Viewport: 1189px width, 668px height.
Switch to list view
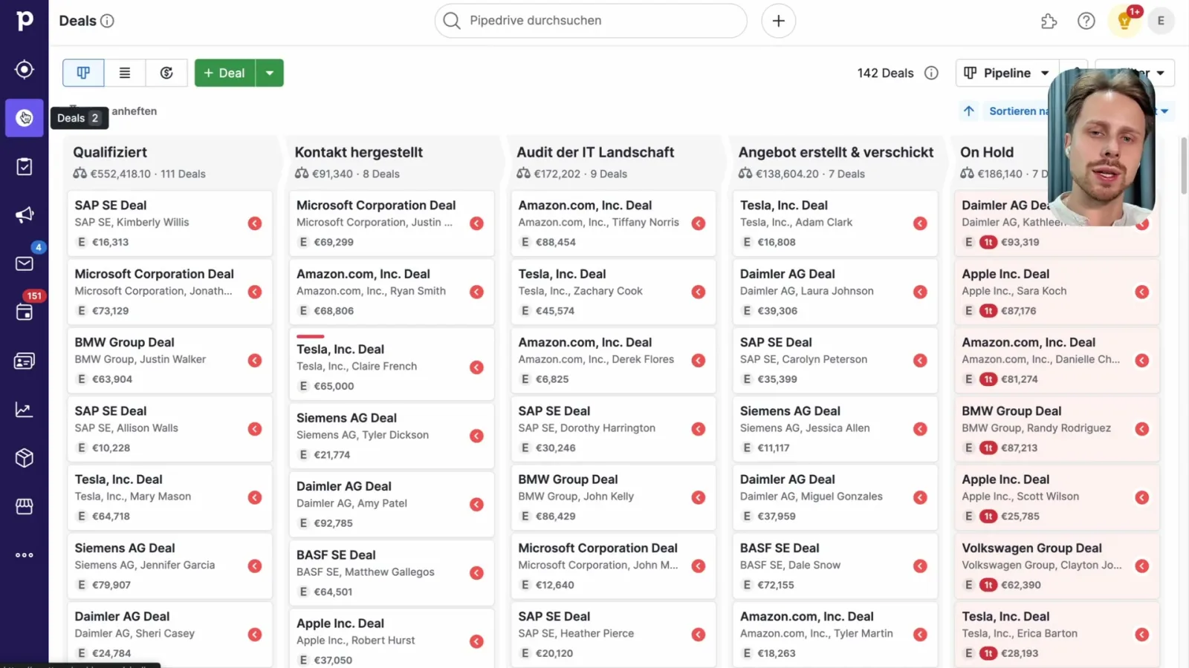[125, 73]
